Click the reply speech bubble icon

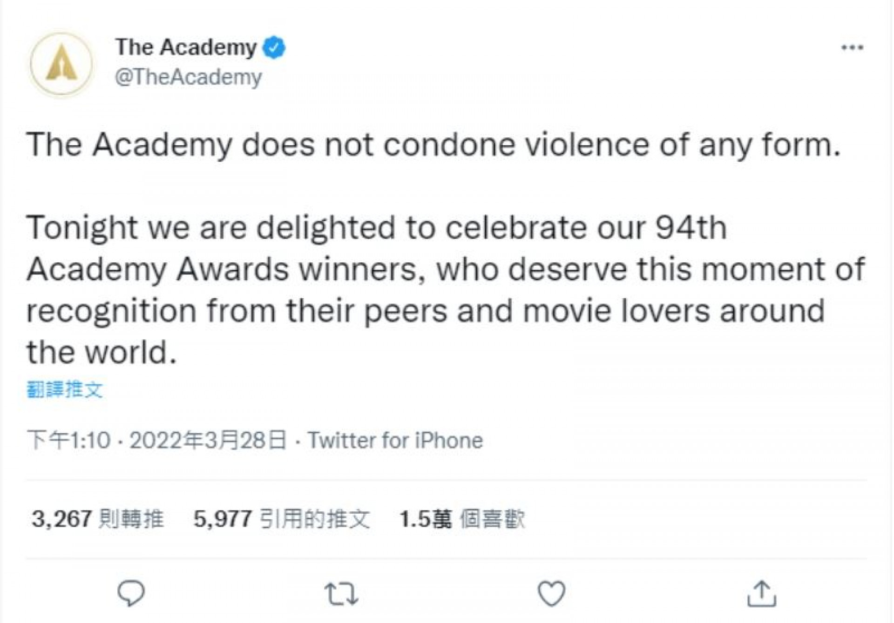(x=131, y=593)
